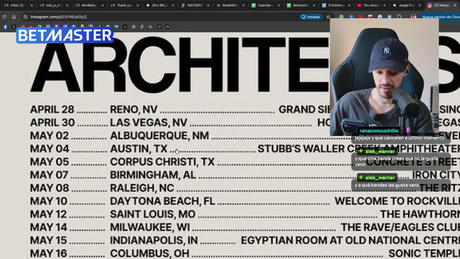Click the WELCOME TO ROCKVILLE venue text
Image resolution: width=460 pixels, height=259 pixels.
397,201
